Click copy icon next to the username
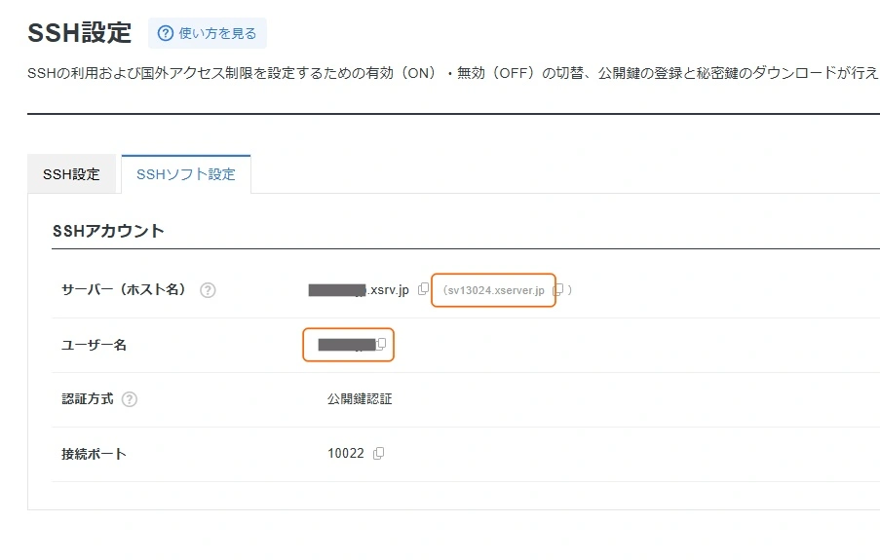 point(382,344)
